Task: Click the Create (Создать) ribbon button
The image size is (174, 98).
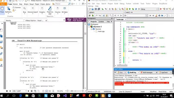Action: pos(42,10)
